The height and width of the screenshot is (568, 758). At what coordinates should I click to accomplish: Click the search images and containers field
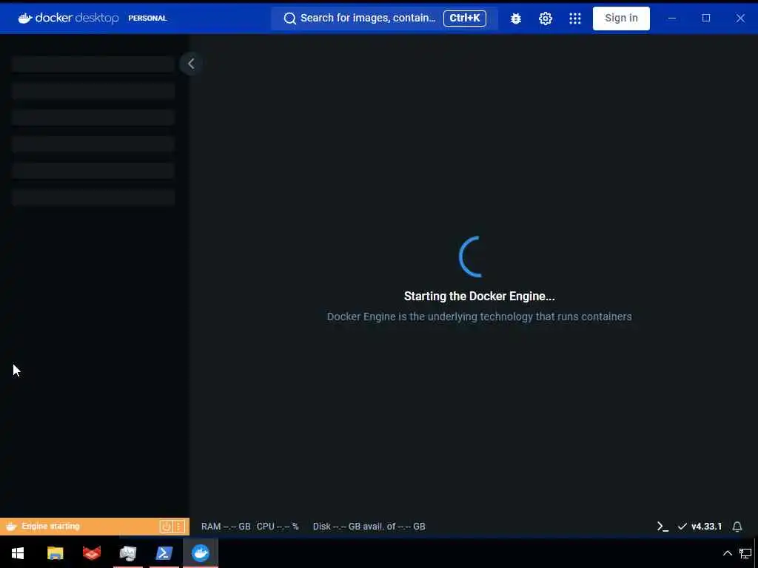pos(384,18)
